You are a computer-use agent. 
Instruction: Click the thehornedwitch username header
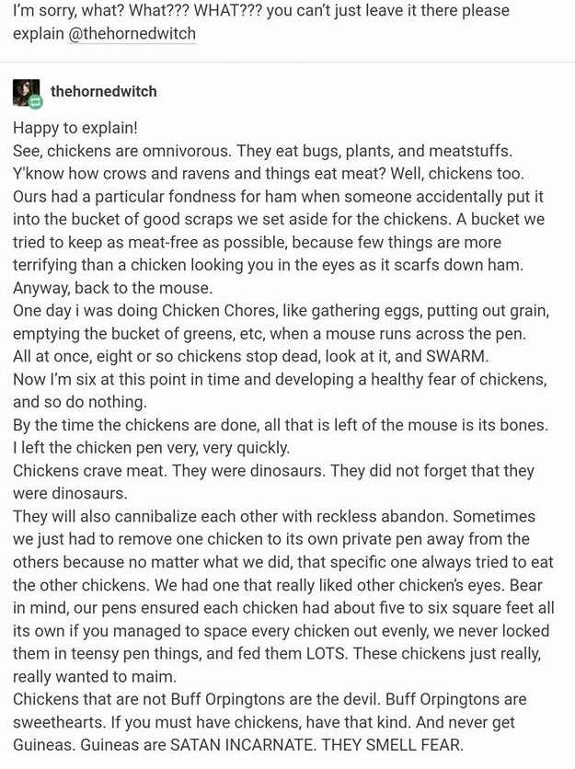[104, 91]
